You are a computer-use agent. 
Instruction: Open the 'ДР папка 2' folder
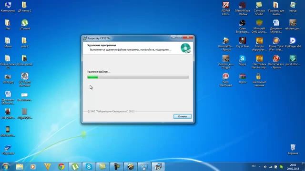(24, 7)
